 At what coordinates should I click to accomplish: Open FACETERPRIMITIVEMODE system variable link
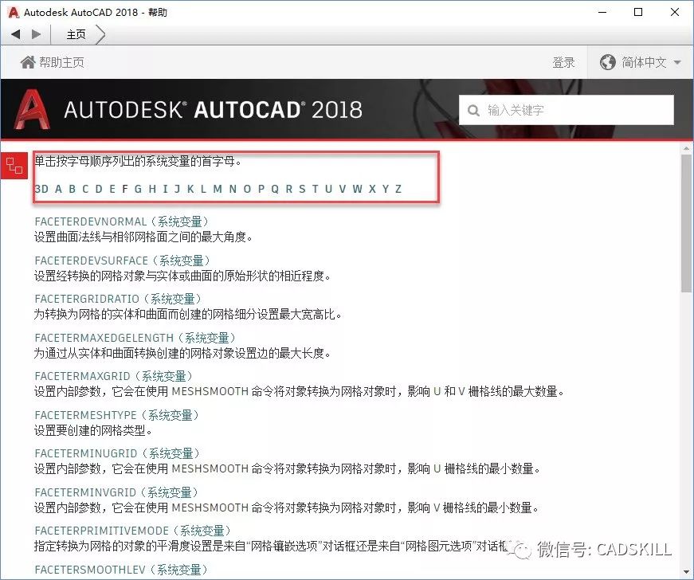click(132, 531)
